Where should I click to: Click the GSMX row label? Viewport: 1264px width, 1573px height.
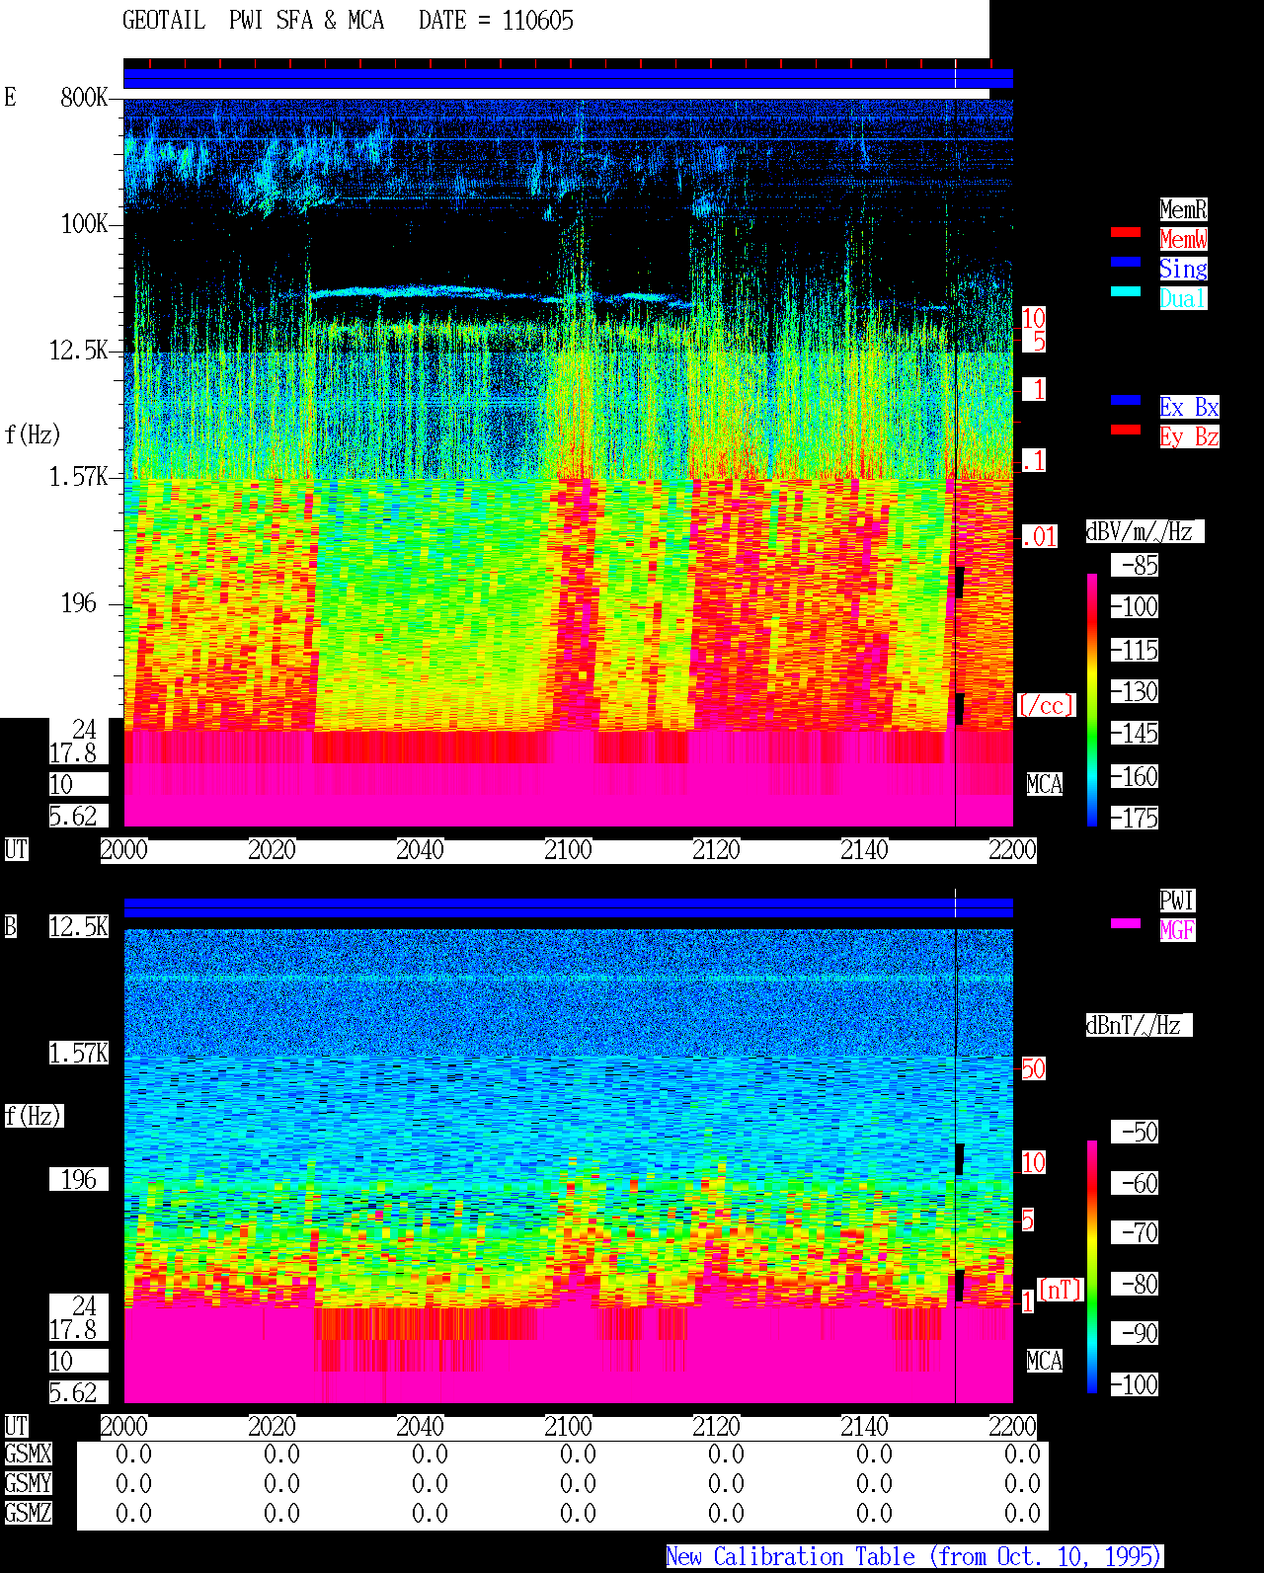click(28, 1454)
